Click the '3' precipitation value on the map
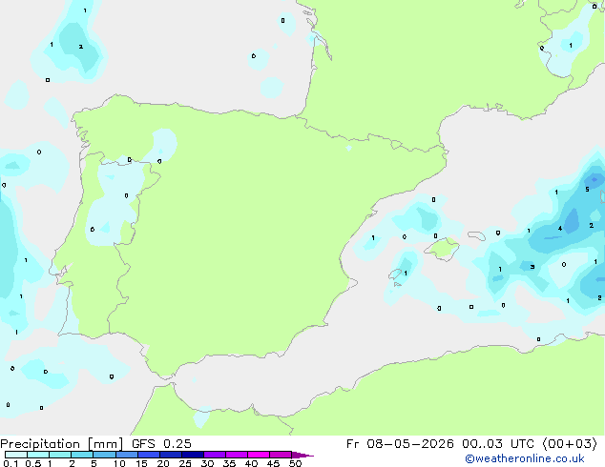This screenshot has width=605, height=467. pyautogui.click(x=532, y=267)
